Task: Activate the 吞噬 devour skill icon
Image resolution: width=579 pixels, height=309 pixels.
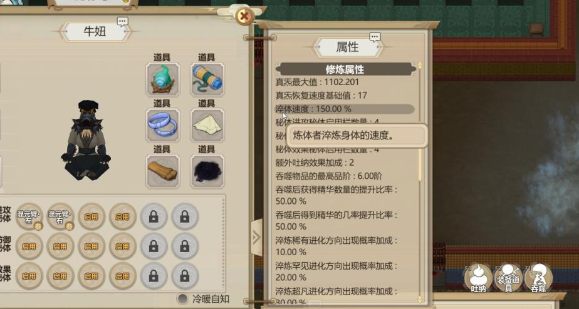Action: (x=538, y=278)
